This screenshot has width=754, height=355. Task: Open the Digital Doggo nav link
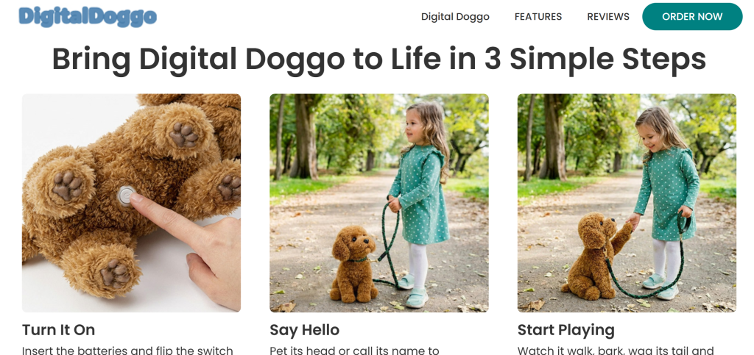455,17
